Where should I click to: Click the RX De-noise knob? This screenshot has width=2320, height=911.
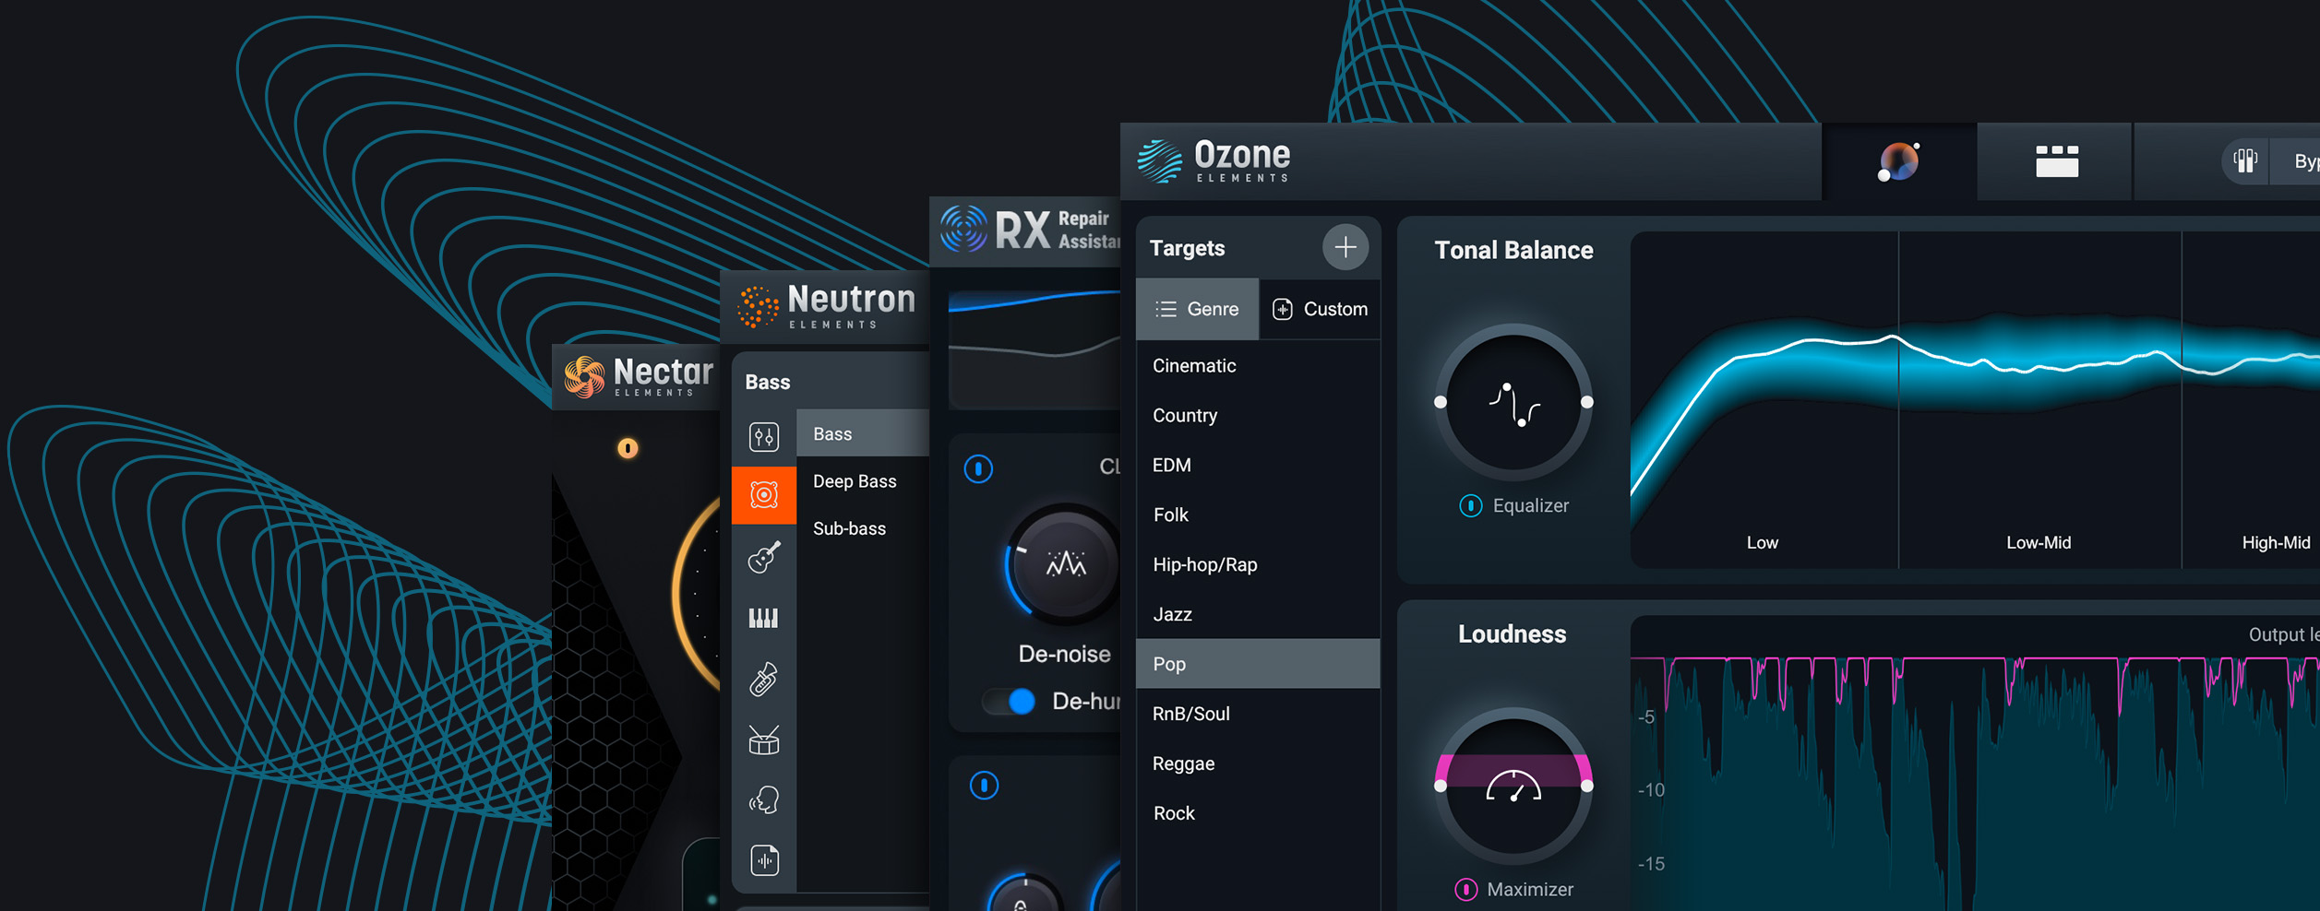point(1065,564)
